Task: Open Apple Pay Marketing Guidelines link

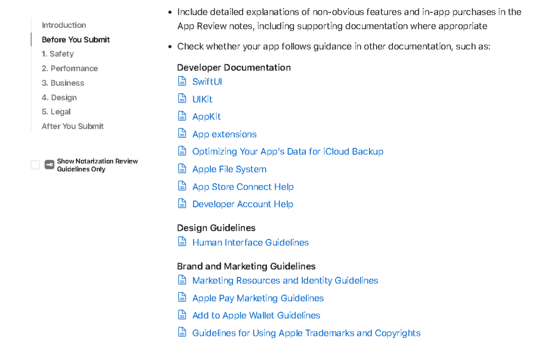Action: pyautogui.click(x=258, y=298)
